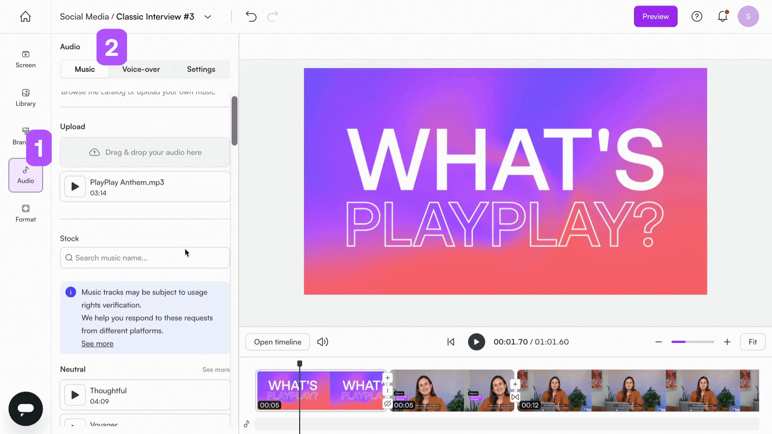Screen dimensions: 772x434
Task: Expand Neutral category via See more
Action: (x=216, y=370)
